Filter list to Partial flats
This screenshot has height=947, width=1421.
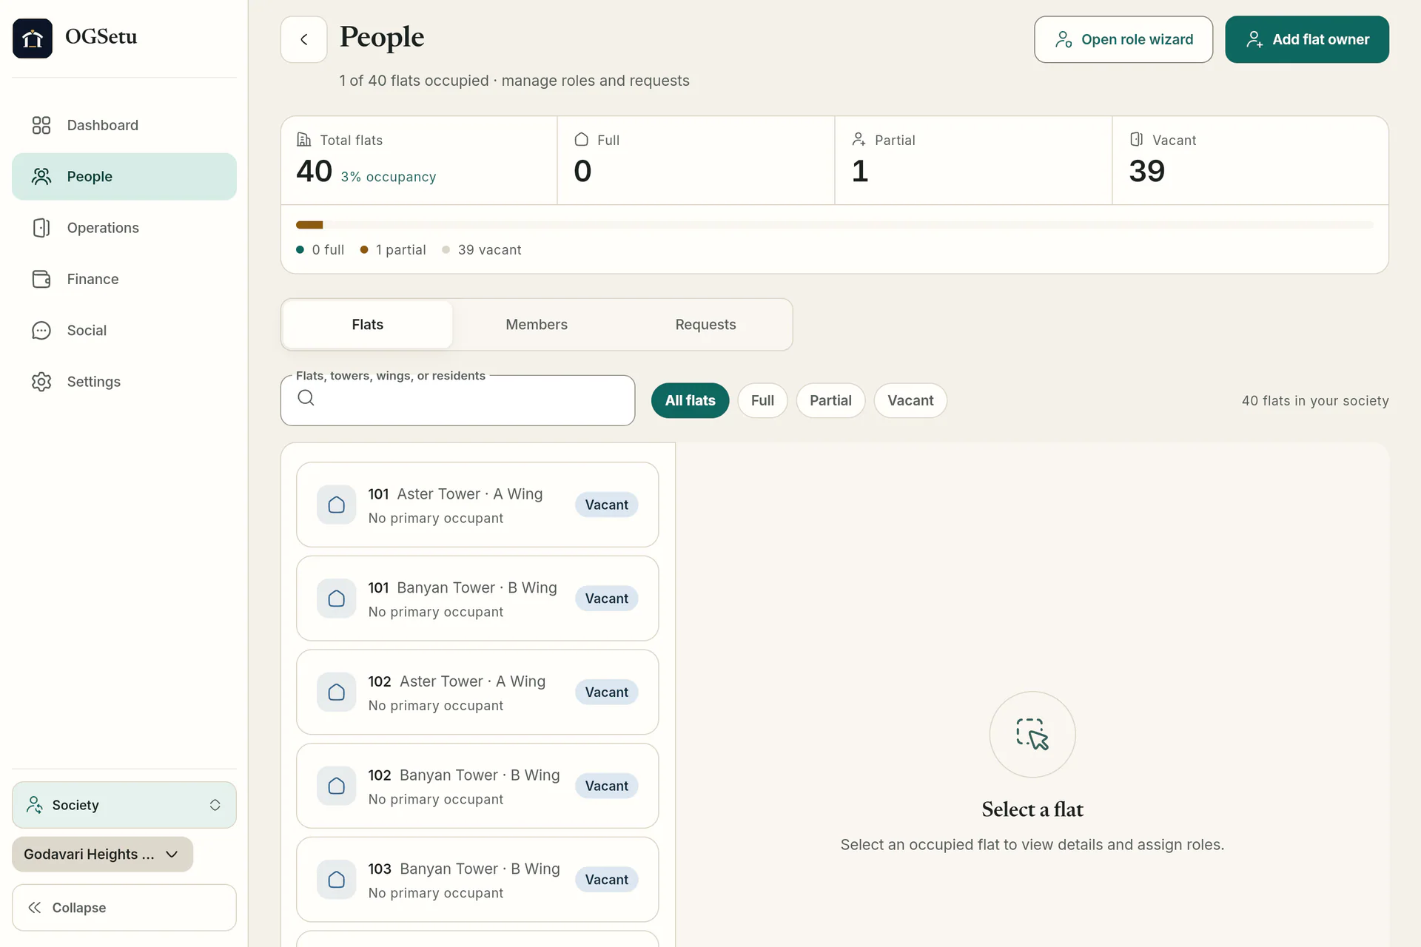[830, 400]
